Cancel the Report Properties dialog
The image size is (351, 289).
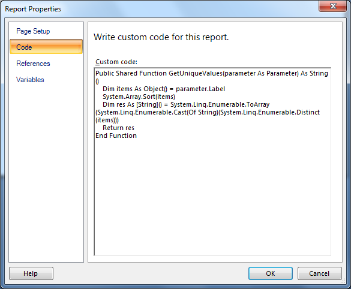coord(319,273)
